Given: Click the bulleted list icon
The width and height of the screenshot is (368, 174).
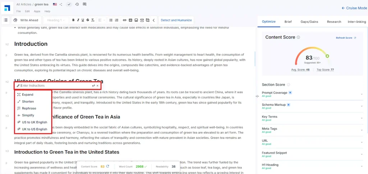Looking at the screenshot, I should point(111,20).
